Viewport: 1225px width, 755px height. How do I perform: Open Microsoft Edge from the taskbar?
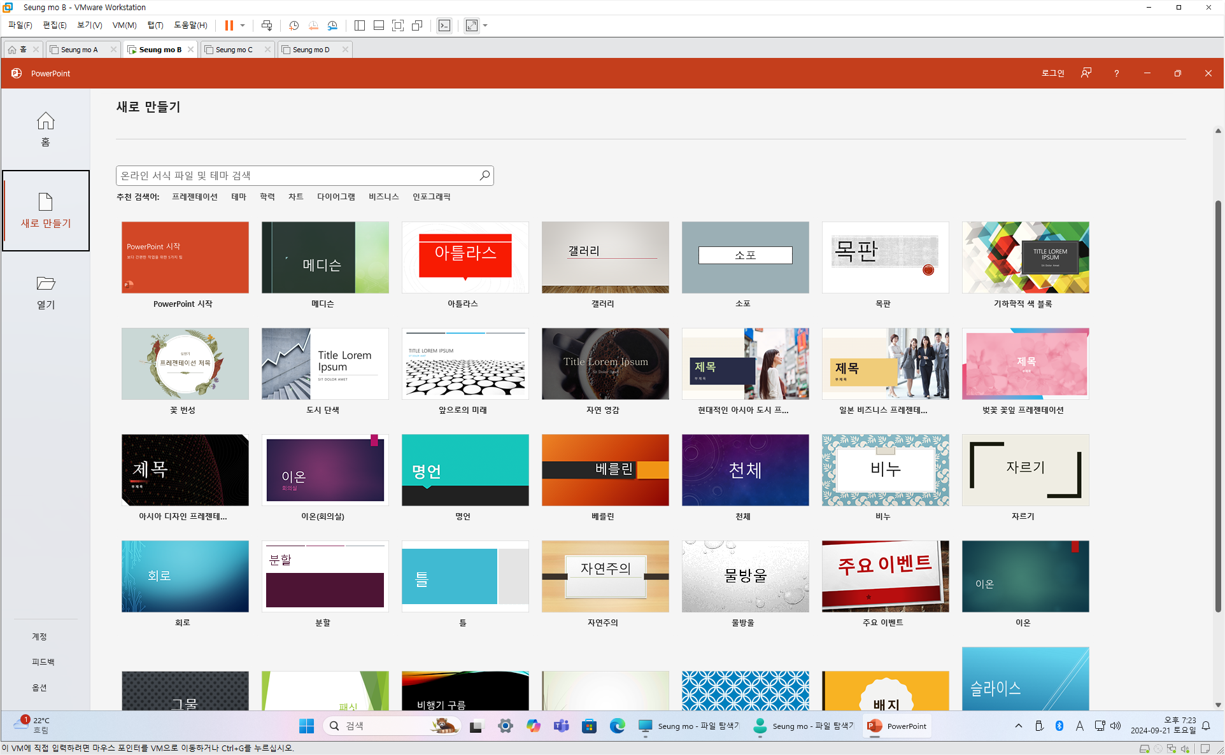[617, 726]
